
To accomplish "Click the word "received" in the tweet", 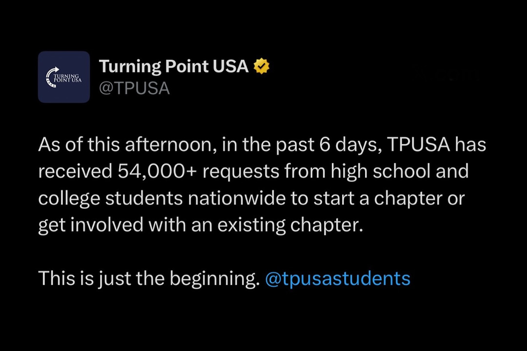I will click(75, 171).
